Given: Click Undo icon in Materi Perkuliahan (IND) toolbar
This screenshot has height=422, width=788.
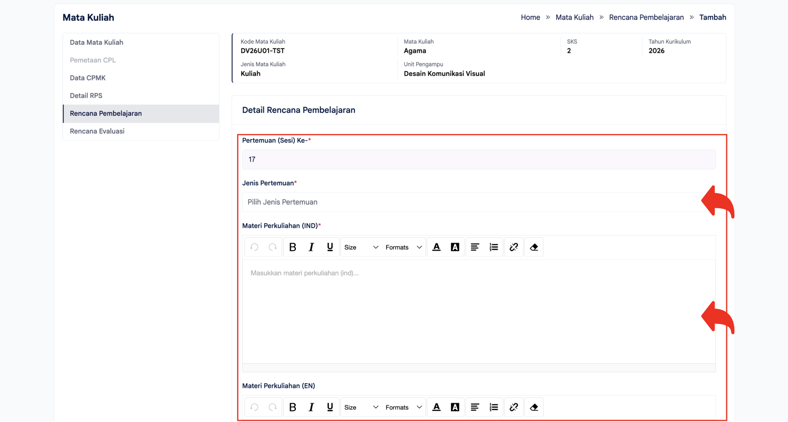Looking at the screenshot, I should tap(255, 247).
